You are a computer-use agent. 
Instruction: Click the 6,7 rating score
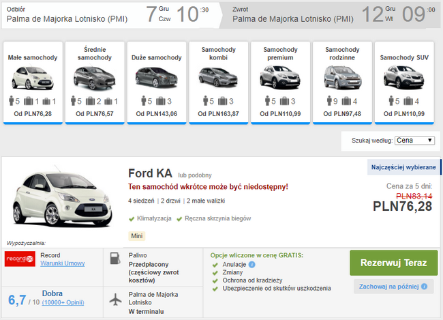pos(17,300)
